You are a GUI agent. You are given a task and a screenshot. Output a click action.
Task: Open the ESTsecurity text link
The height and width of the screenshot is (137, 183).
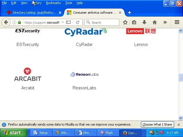(x=28, y=45)
